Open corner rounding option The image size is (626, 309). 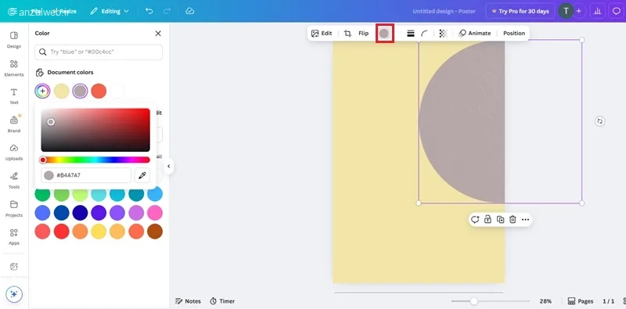(424, 34)
